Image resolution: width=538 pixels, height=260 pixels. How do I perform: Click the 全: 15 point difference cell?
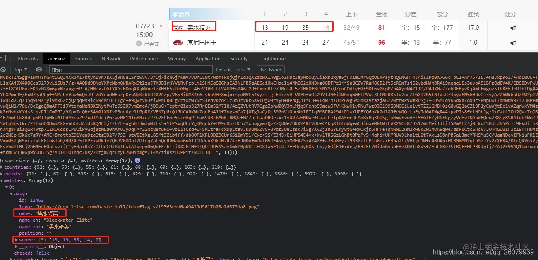(411, 28)
